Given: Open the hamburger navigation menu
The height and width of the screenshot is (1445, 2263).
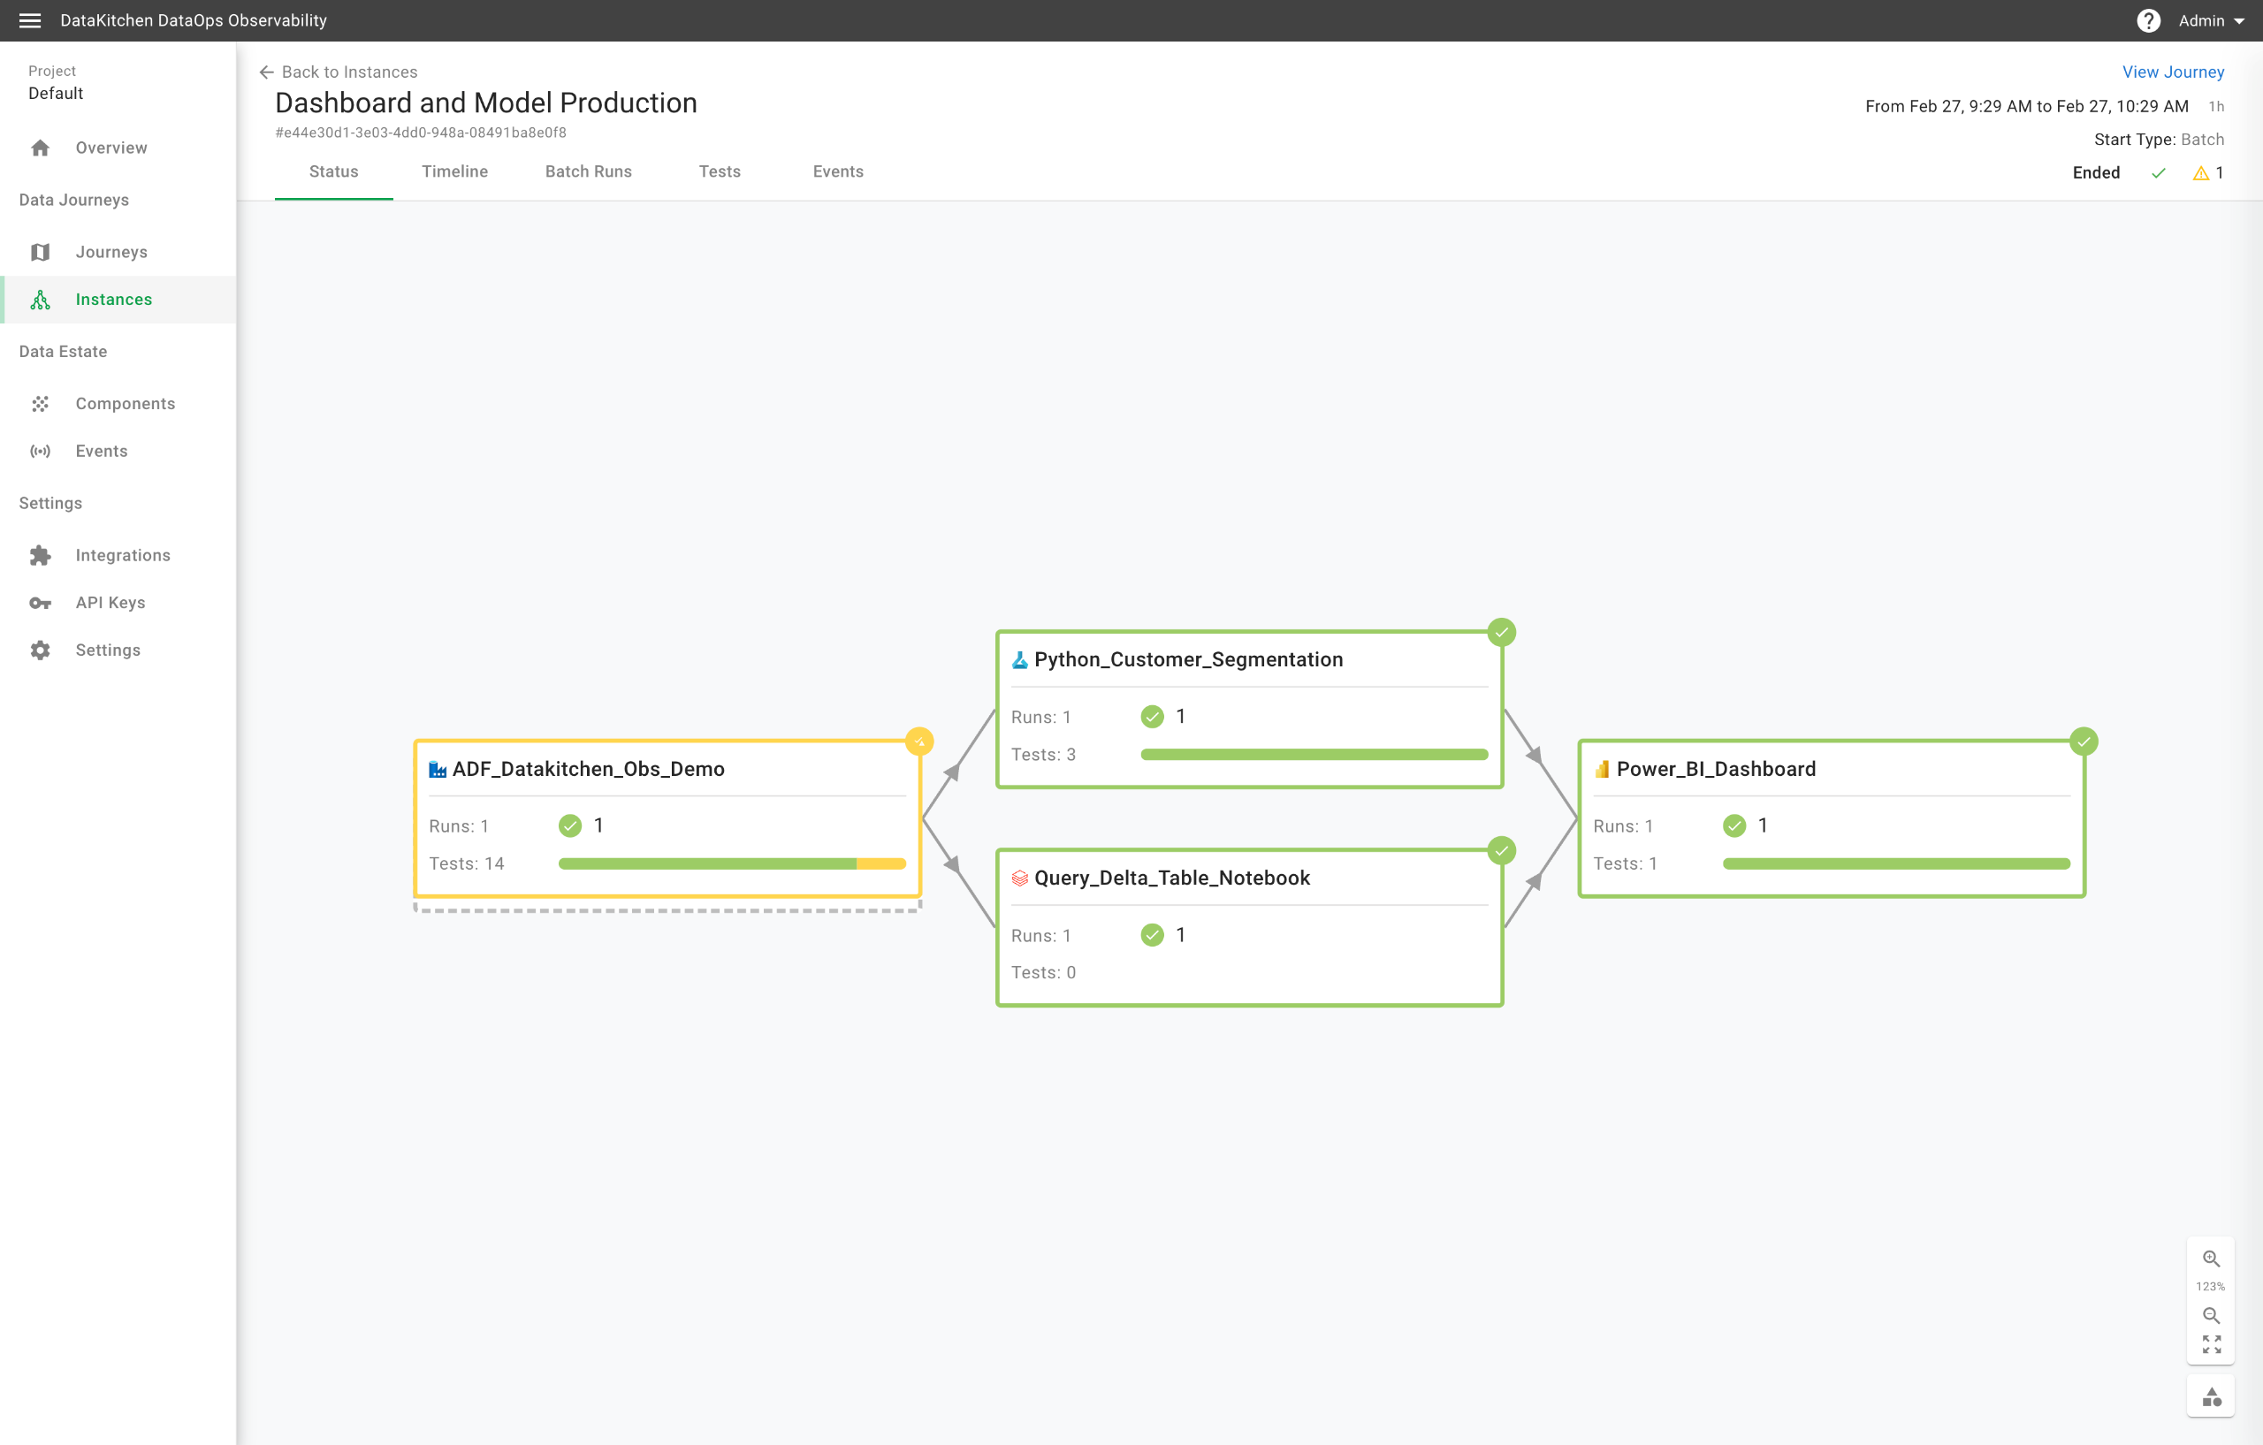Looking at the screenshot, I should click(29, 20).
